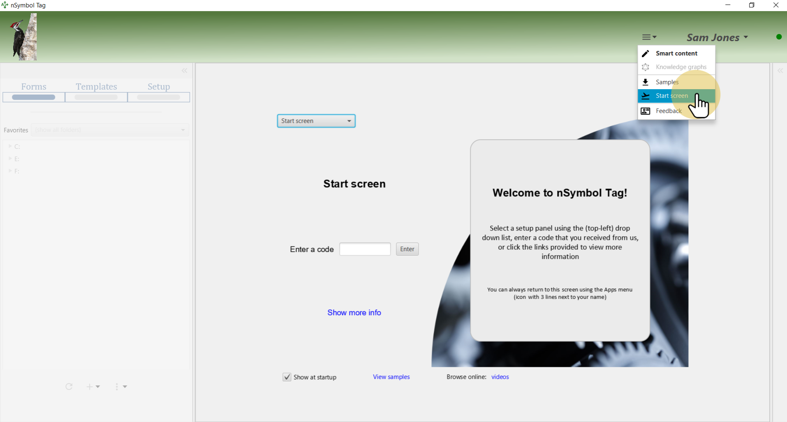This screenshot has height=422, width=787.
Task: Choose Samples from the Apps menu
Action: pos(676,82)
